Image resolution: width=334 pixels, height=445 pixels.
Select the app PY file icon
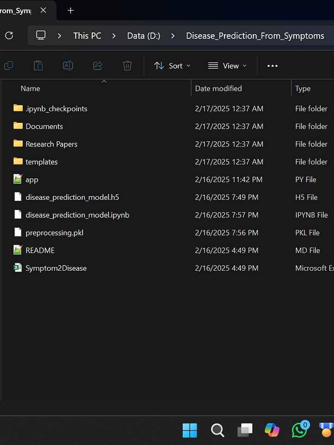(x=18, y=179)
